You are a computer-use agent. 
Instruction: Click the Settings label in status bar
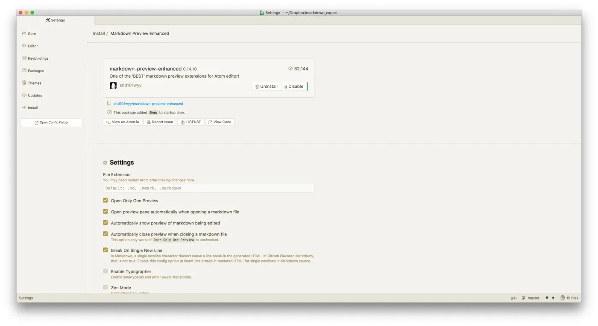coord(26,298)
